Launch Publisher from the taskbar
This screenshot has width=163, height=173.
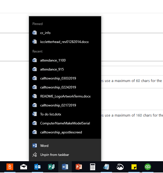[51, 167]
